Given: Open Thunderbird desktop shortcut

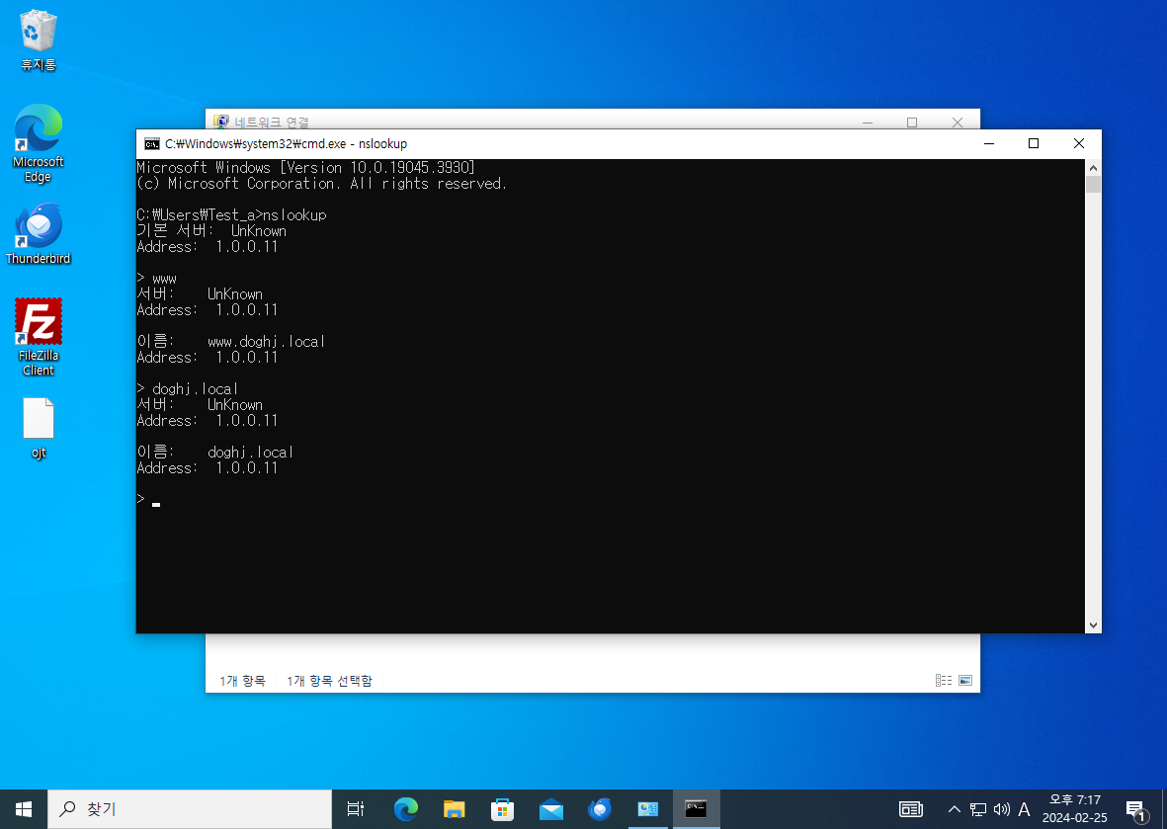Looking at the screenshot, I should pos(38,234).
